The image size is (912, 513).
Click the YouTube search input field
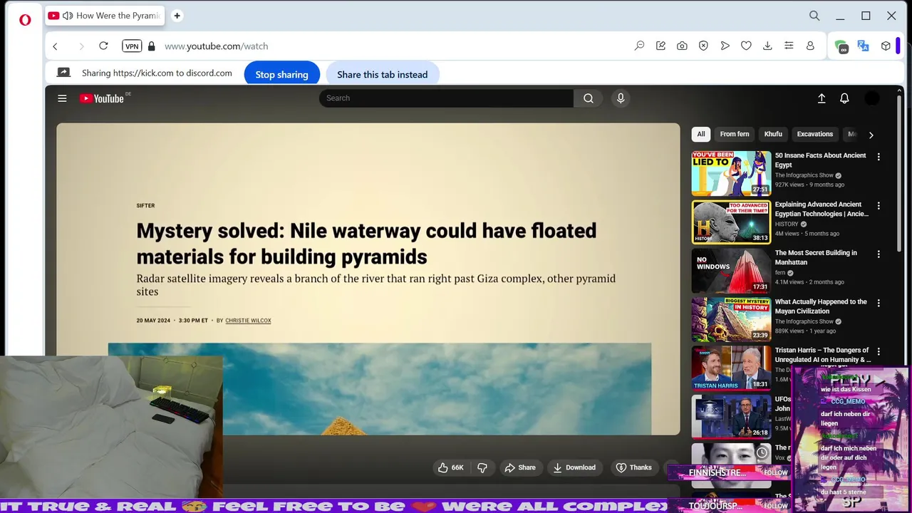[x=446, y=98]
